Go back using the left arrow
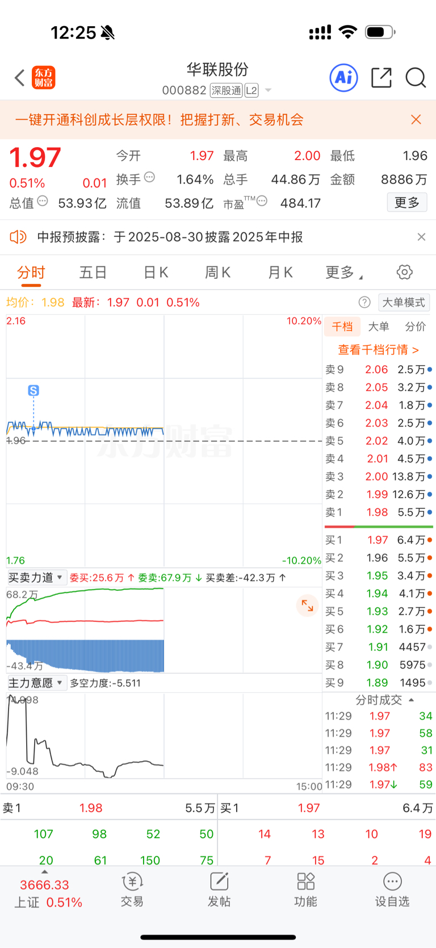Screen dimensions: 436x948 click(x=20, y=78)
